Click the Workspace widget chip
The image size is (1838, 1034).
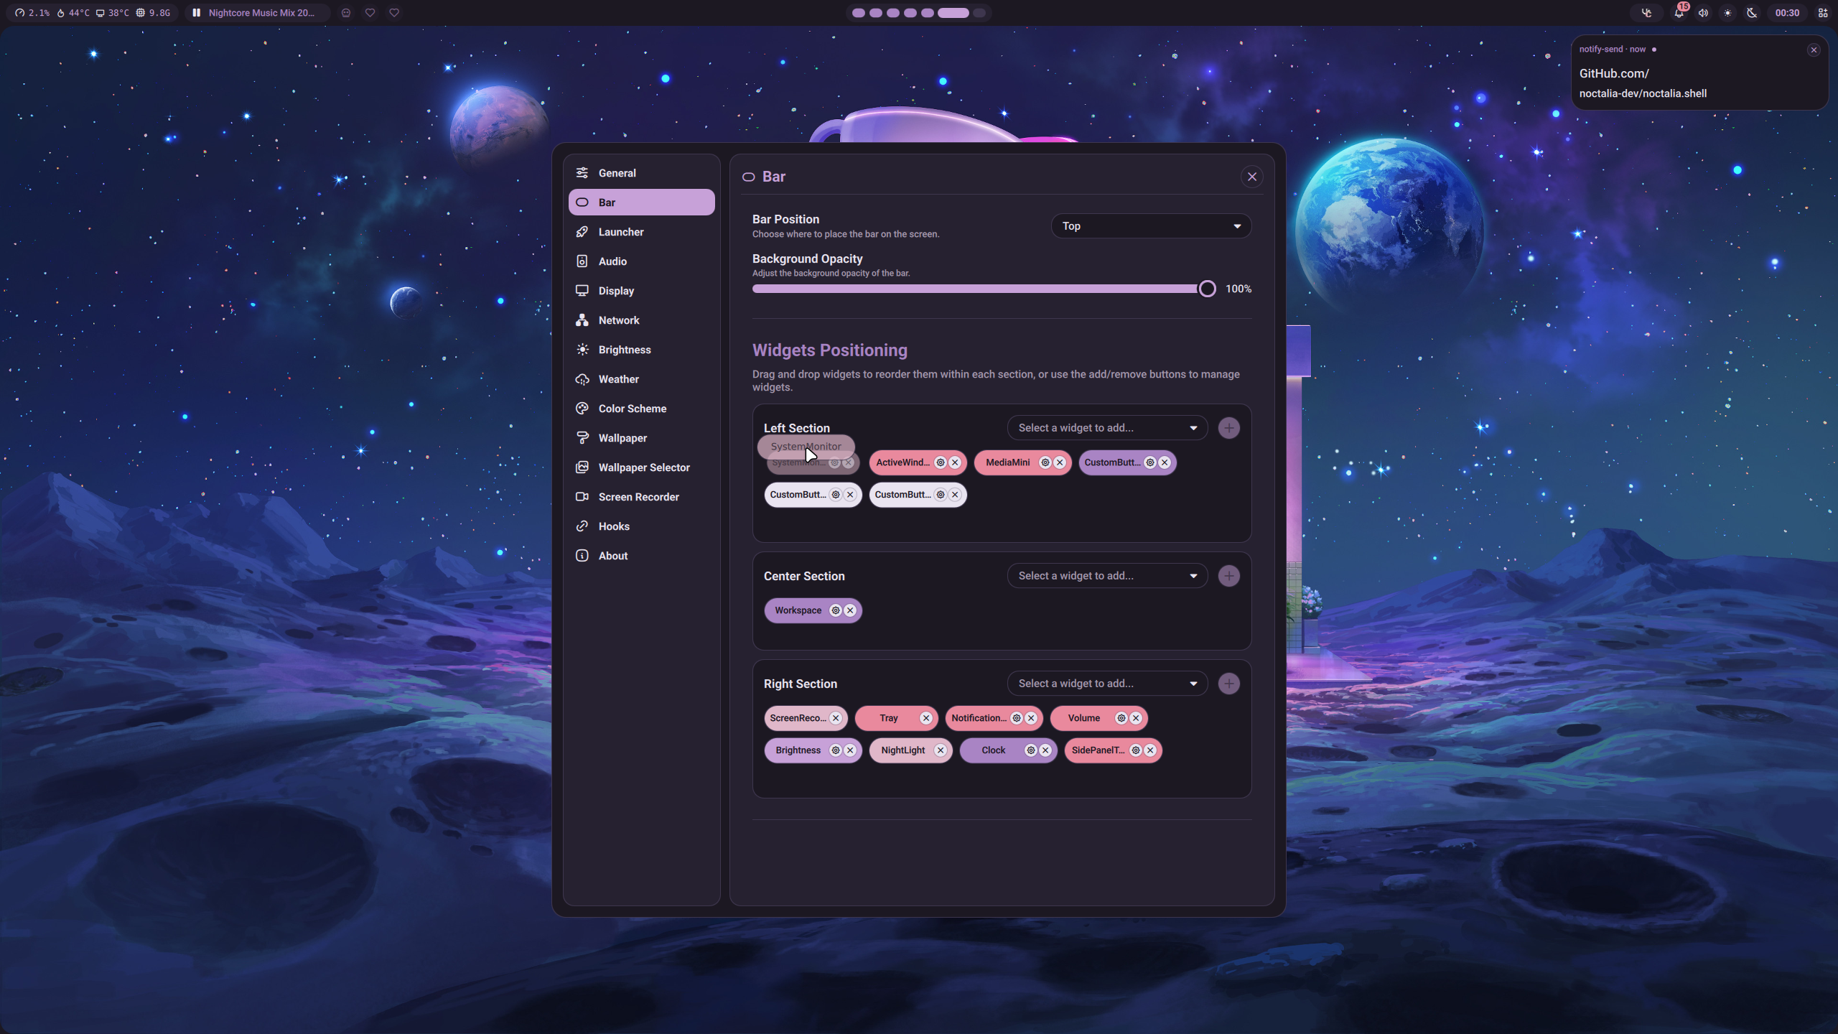(798, 610)
